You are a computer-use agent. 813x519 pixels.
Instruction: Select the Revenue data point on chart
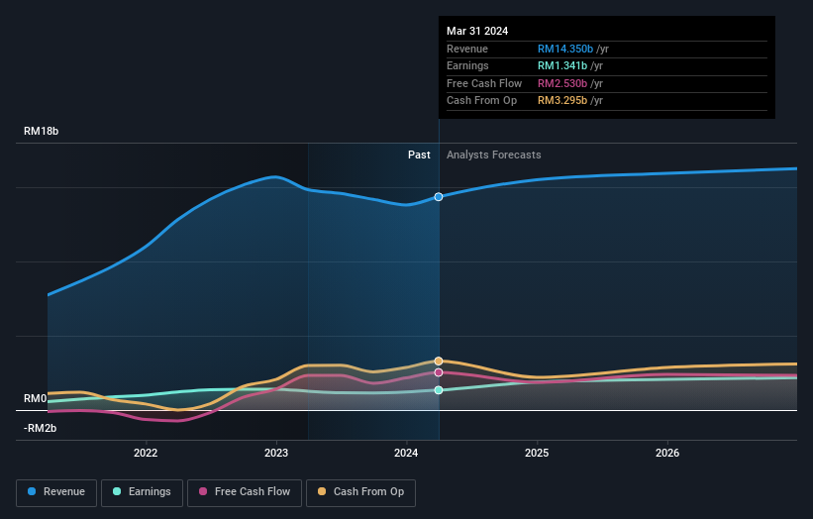[x=439, y=197]
